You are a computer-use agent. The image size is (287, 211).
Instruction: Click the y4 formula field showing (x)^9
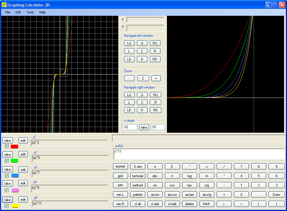tap(70, 188)
